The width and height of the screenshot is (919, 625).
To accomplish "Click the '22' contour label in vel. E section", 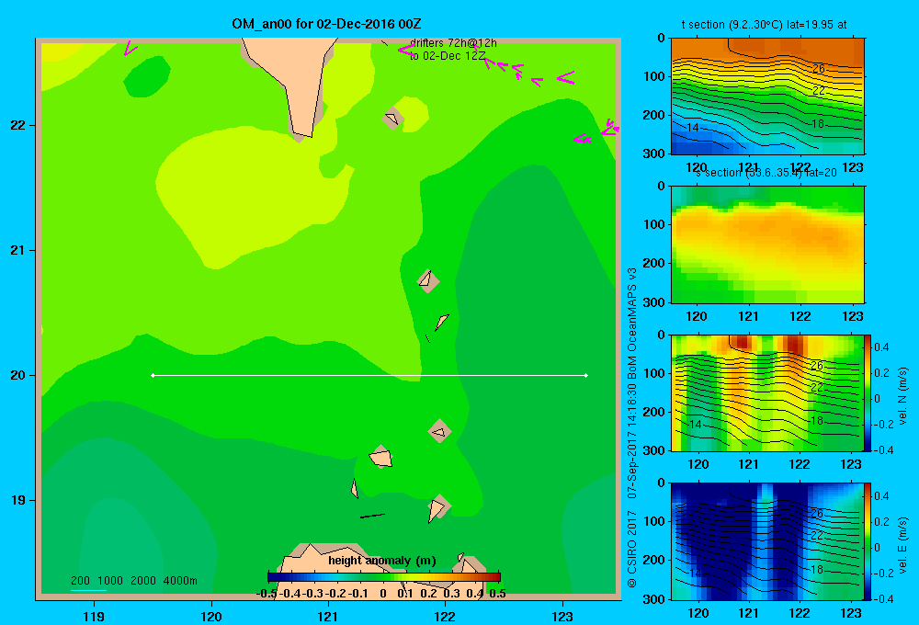I will click(x=817, y=535).
